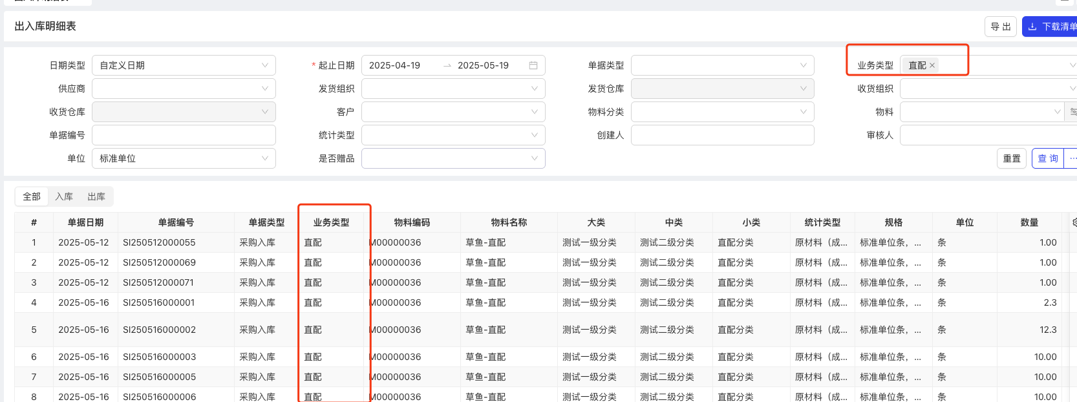Select document number SI250516000005
Viewport: 1077px width, 402px height.
[159, 377]
